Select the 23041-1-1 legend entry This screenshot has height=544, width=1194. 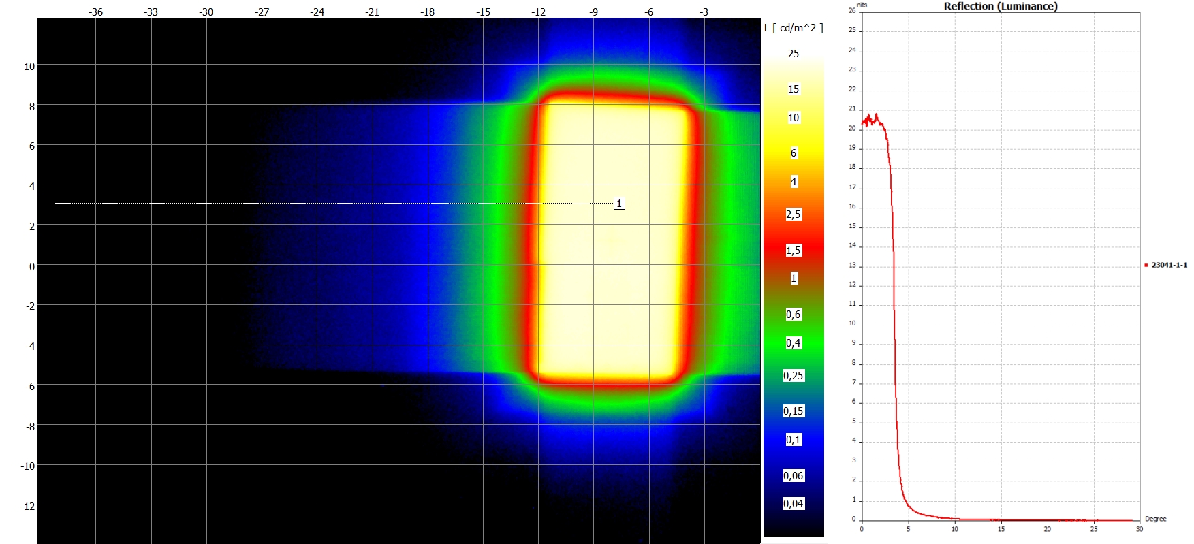point(1169,265)
